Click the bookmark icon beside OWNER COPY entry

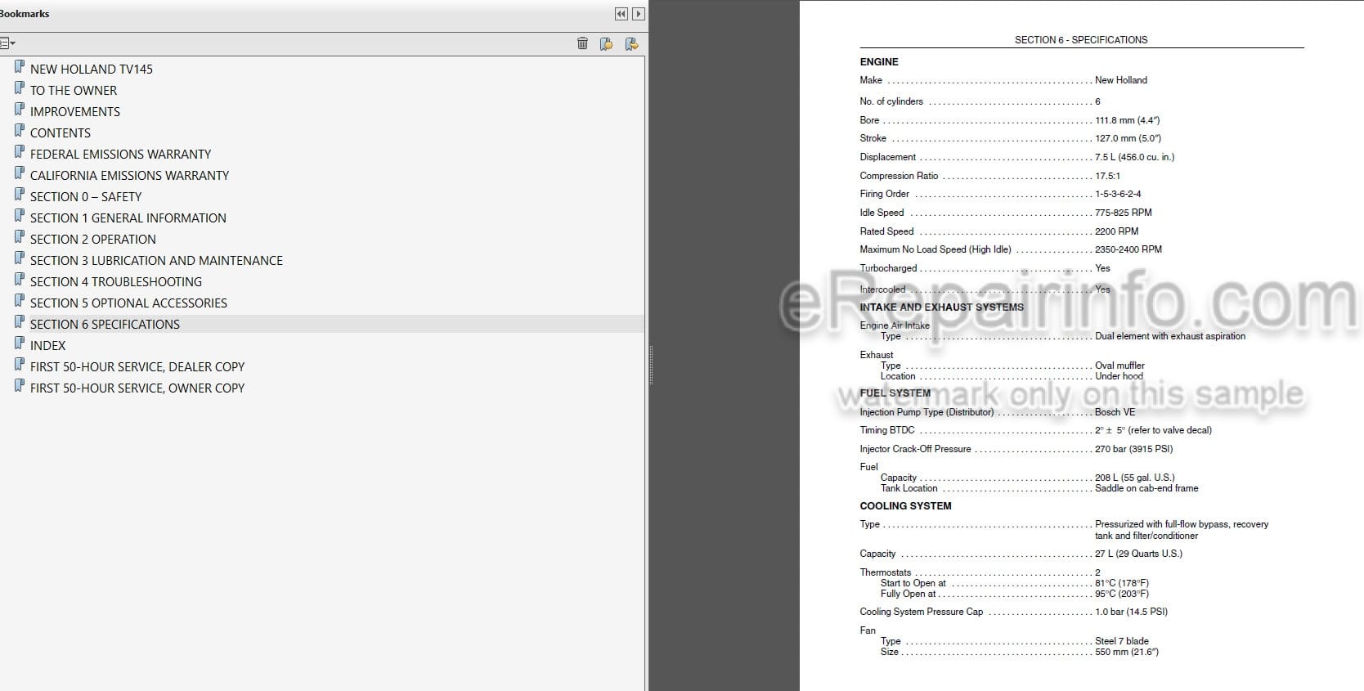click(x=20, y=386)
